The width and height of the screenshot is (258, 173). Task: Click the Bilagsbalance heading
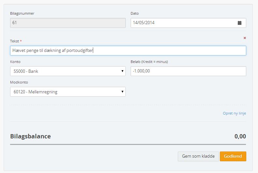pos(30,136)
